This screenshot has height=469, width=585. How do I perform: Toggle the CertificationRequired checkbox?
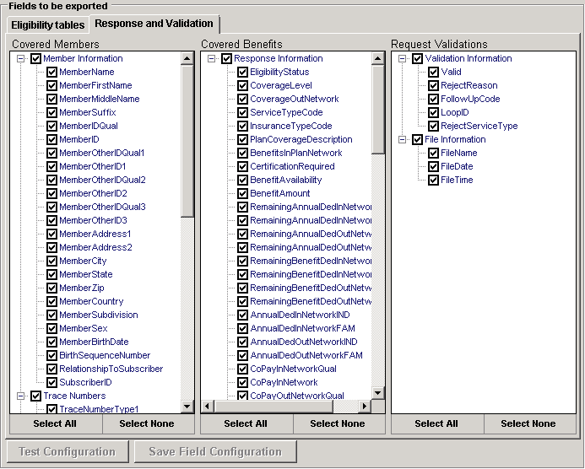click(x=242, y=167)
